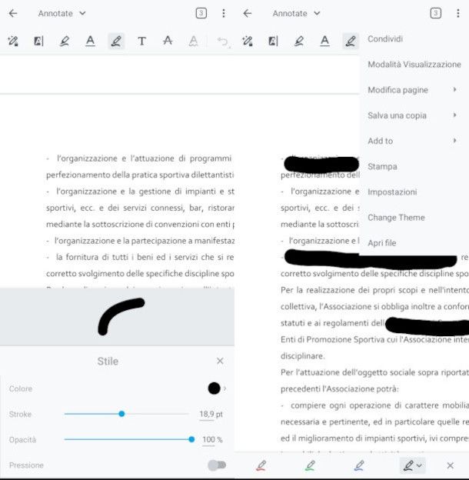
Task: Click the undo arrow in left toolbar
Action: point(222,42)
